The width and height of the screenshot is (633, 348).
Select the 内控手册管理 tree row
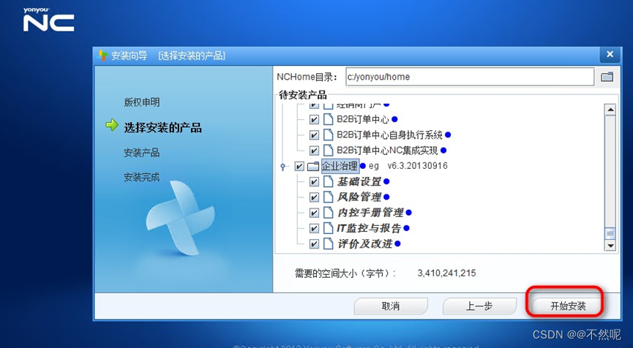[x=370, y=213]
